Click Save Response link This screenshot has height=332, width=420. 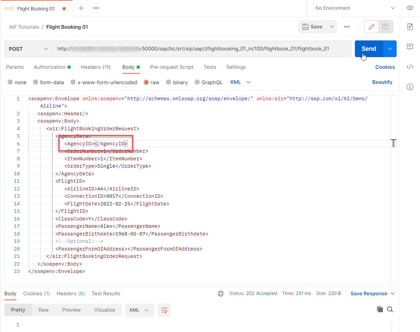click(x=369, y=294)
